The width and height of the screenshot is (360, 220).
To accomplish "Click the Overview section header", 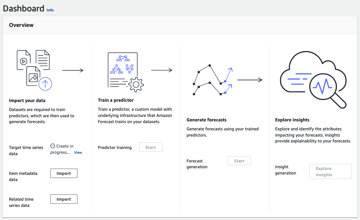I will click(21, 25).
